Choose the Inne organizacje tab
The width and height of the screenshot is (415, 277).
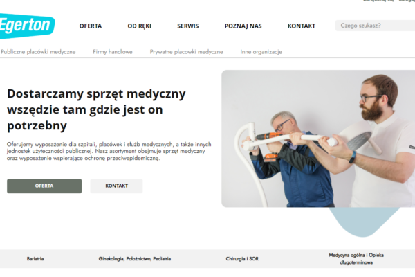tap(261, 52)
